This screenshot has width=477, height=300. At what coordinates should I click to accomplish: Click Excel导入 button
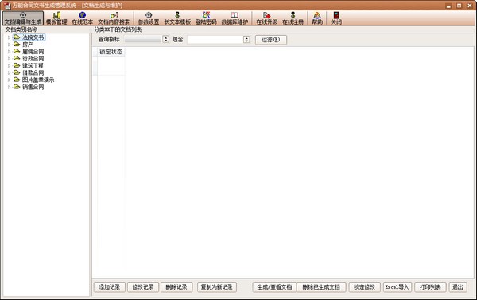click(397, 287)
